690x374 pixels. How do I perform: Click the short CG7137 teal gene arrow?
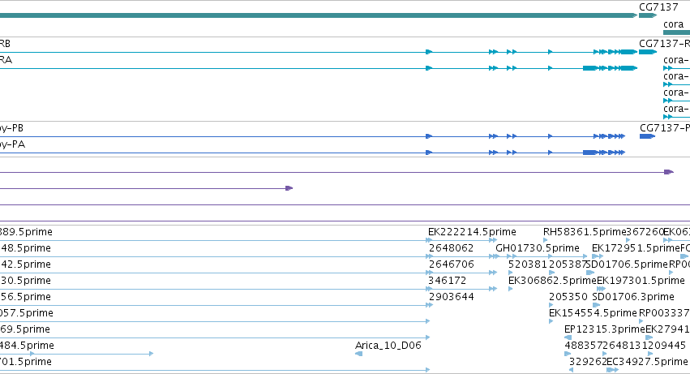click(x=648, y=15)
